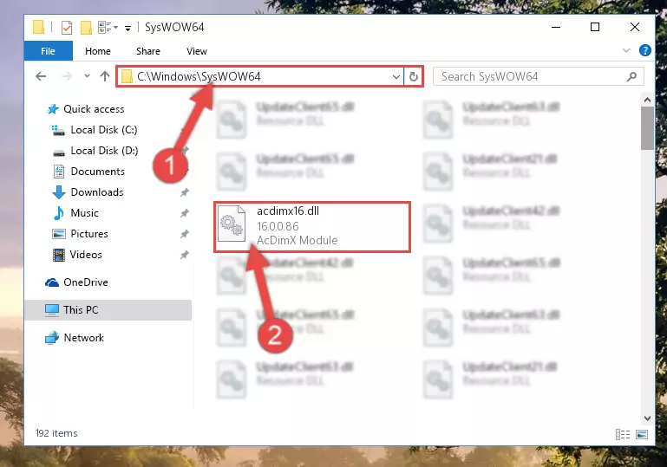Click the pin icon next to Downloads
667x467 pixels.
(184, 192)
